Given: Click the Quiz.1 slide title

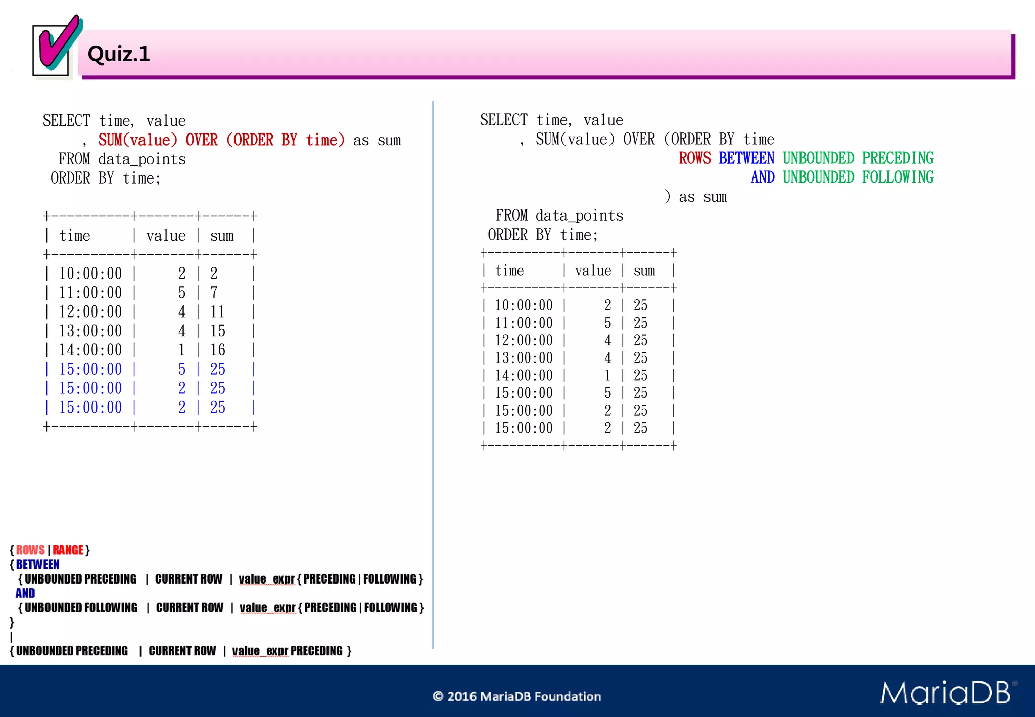Looking at the screenshot, I should pos(119,54).
